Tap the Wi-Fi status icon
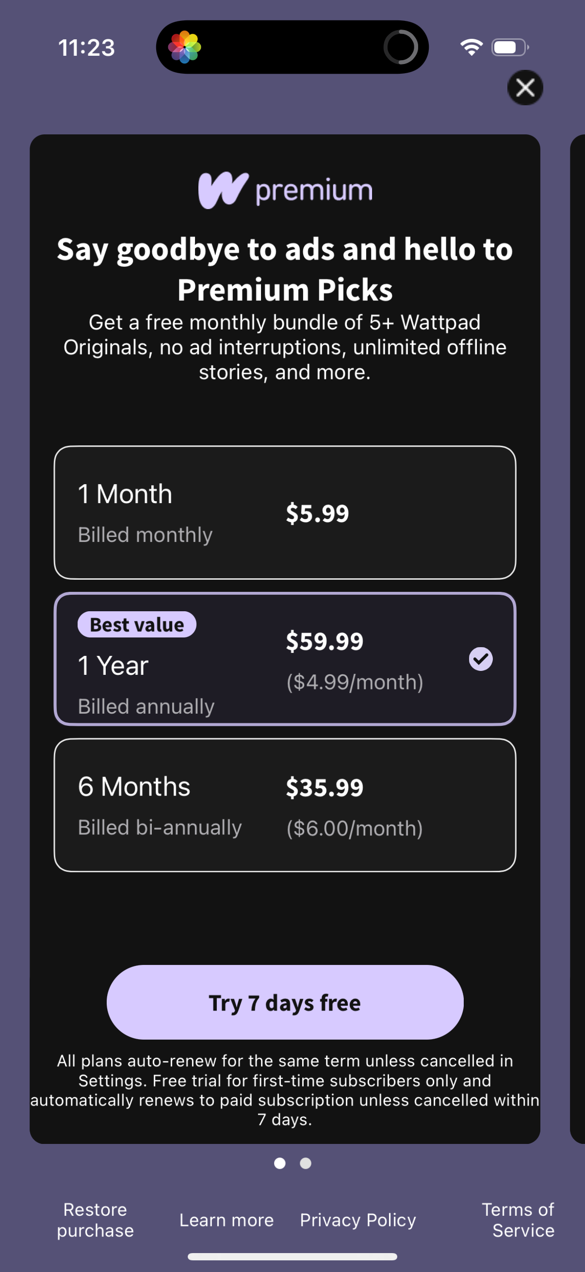 471,48
